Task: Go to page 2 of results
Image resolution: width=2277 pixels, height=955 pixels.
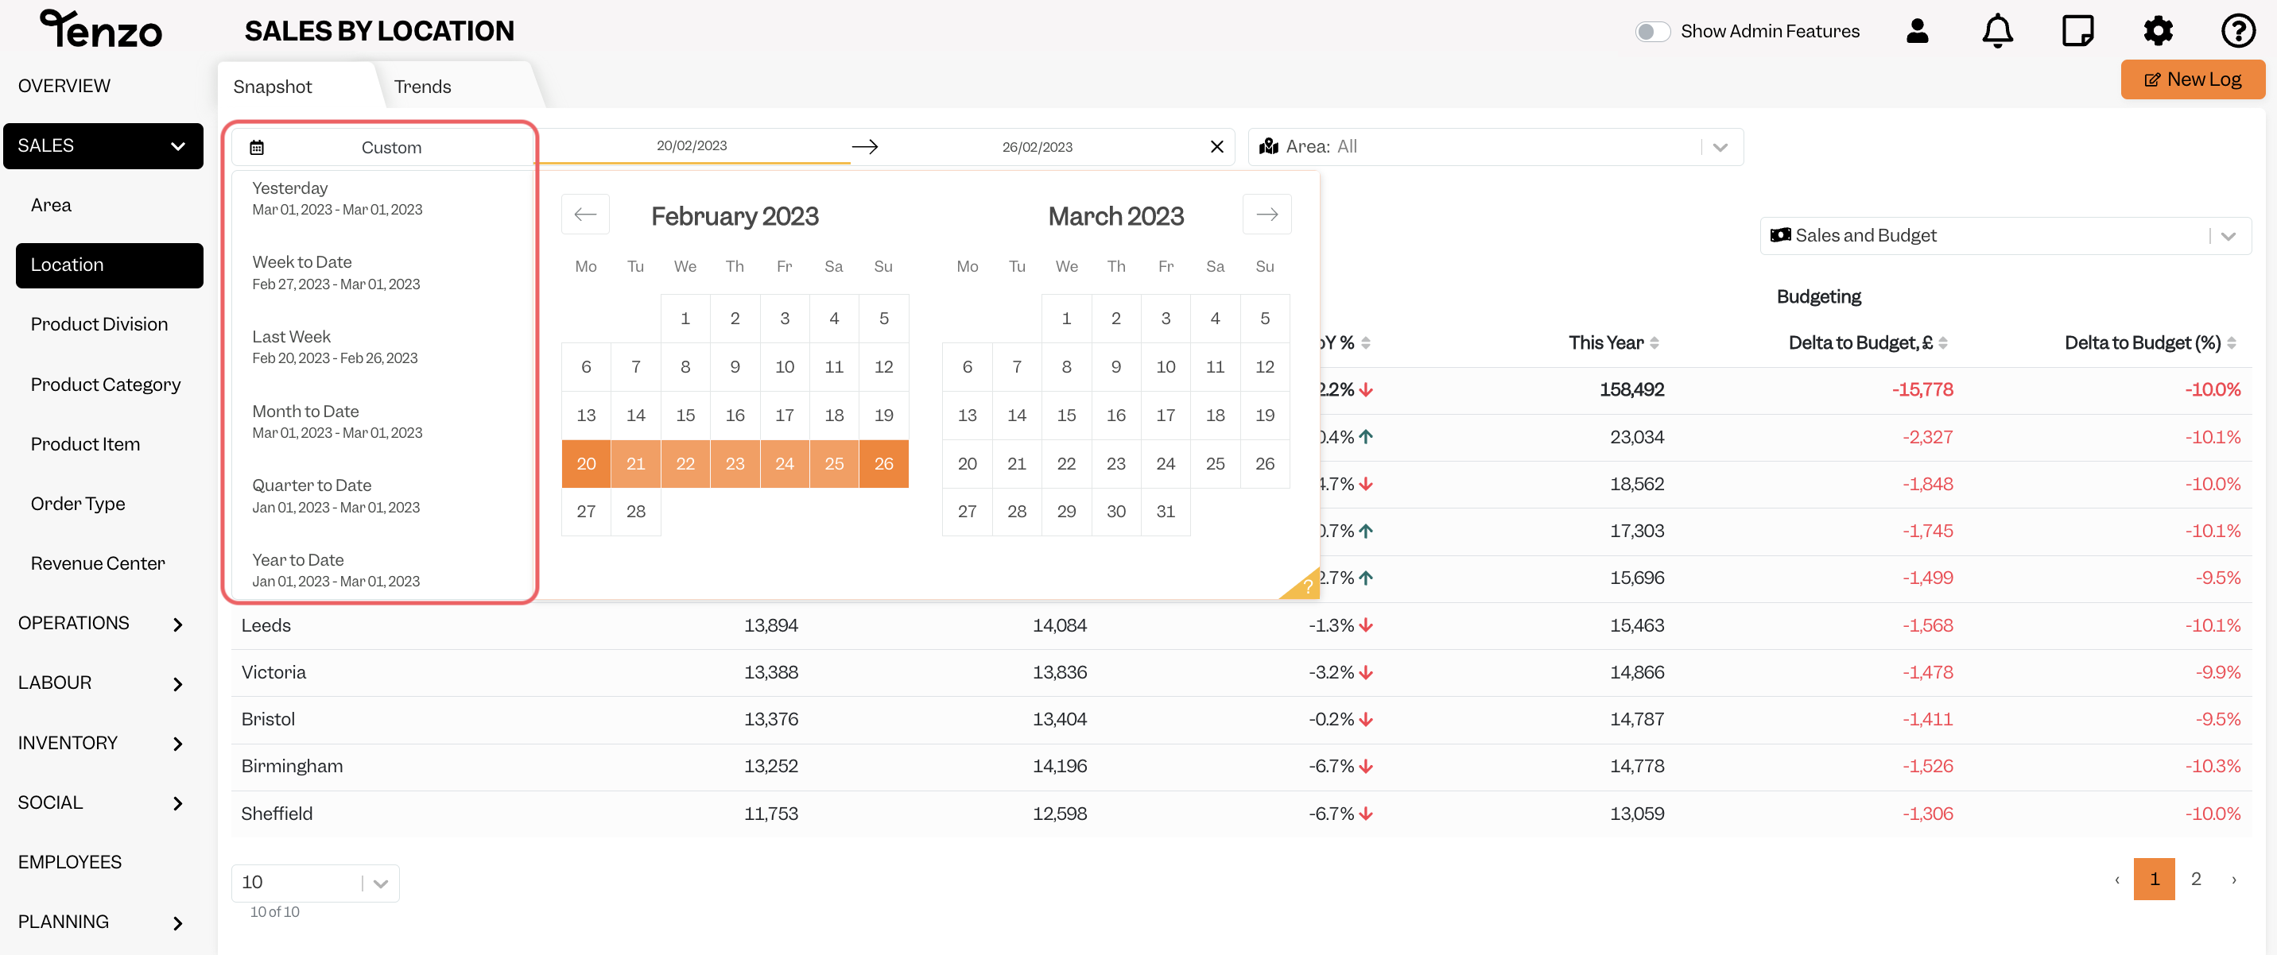Action: point(2196,879)
